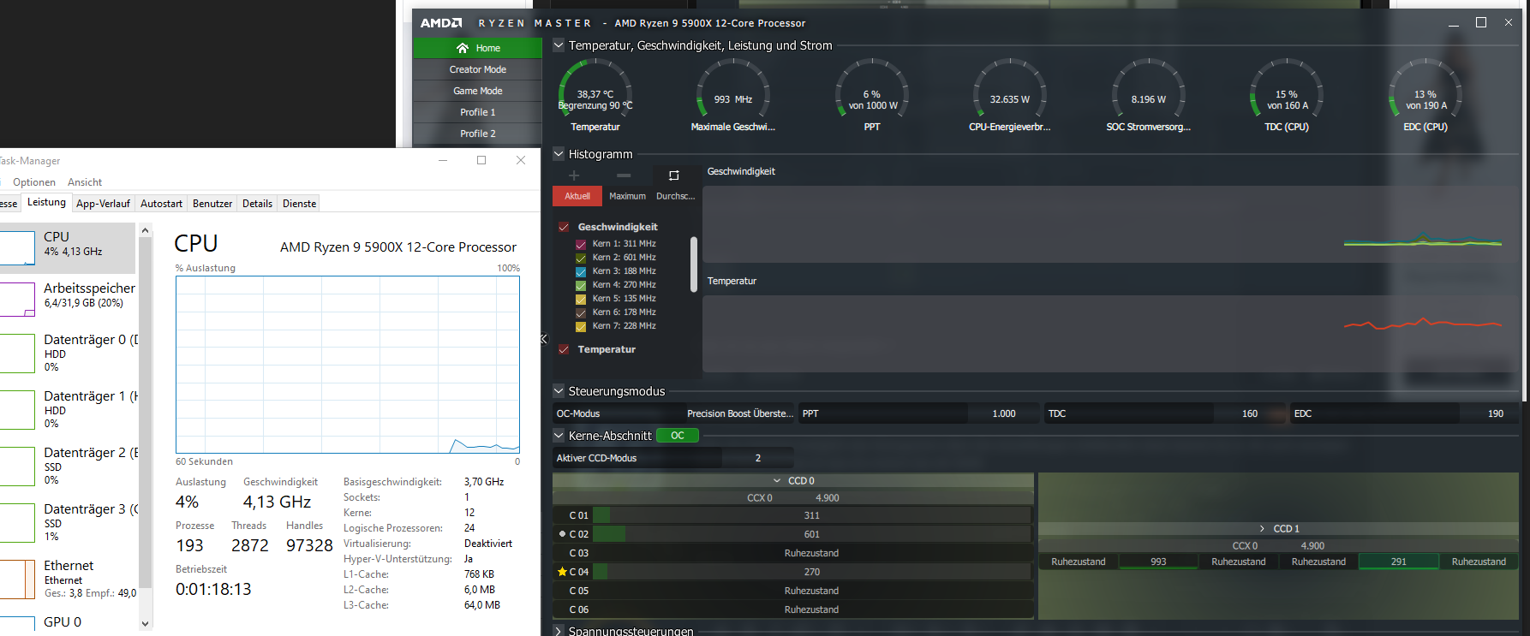The width and height of the screenshot is (1530, 636).
Task: Toggle Kern 6: 178 MHz checkbox
Action: [581, 312]
